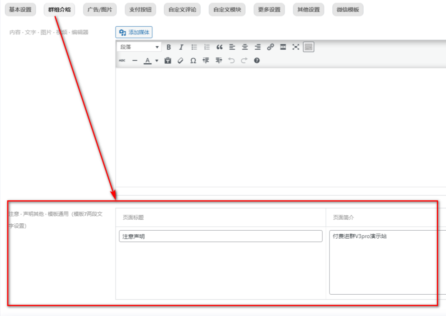446x316 pixels.
Task: Click the 页面标题 input with 注意声明
Action: tap(220, 236)
